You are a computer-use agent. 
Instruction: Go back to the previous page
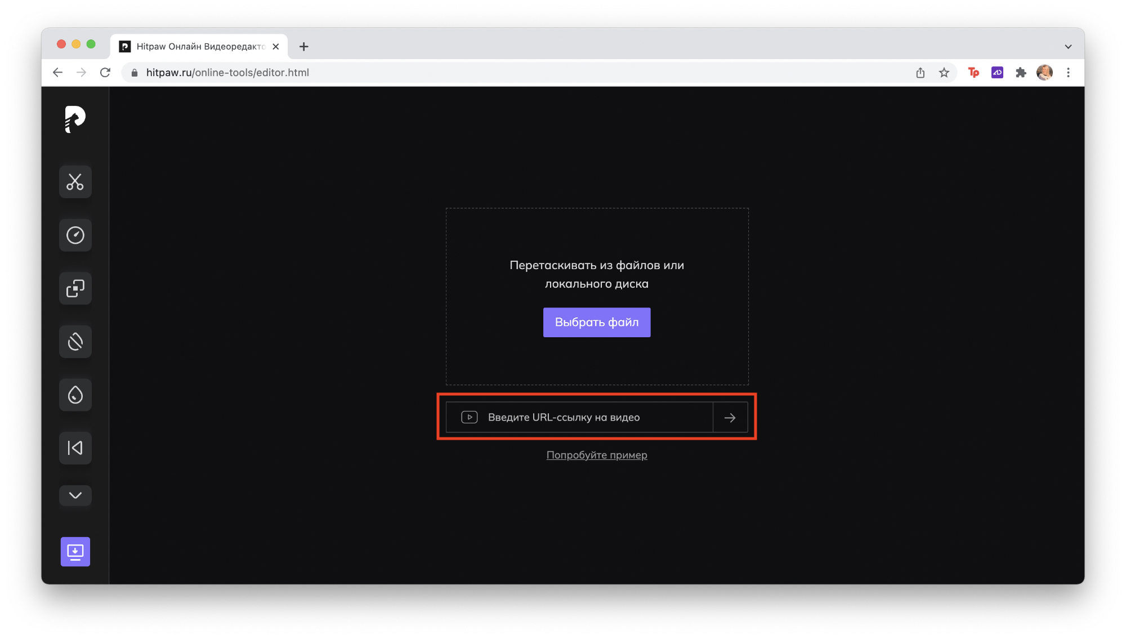57,73
